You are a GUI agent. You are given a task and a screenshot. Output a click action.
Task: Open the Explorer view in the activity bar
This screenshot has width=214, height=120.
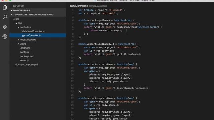[5, 7]
